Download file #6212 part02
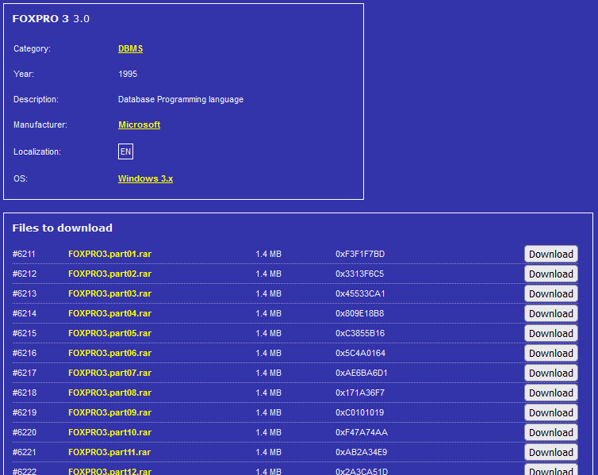The image size is (598, 475). click(550, 274)
